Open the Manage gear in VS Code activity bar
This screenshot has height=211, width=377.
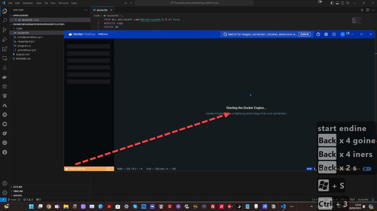[4, 193]
